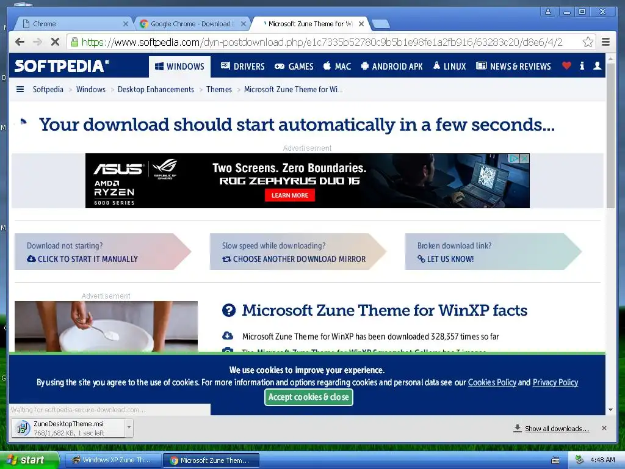Select the Microsoft Zune Theme tab

[310, 24]
